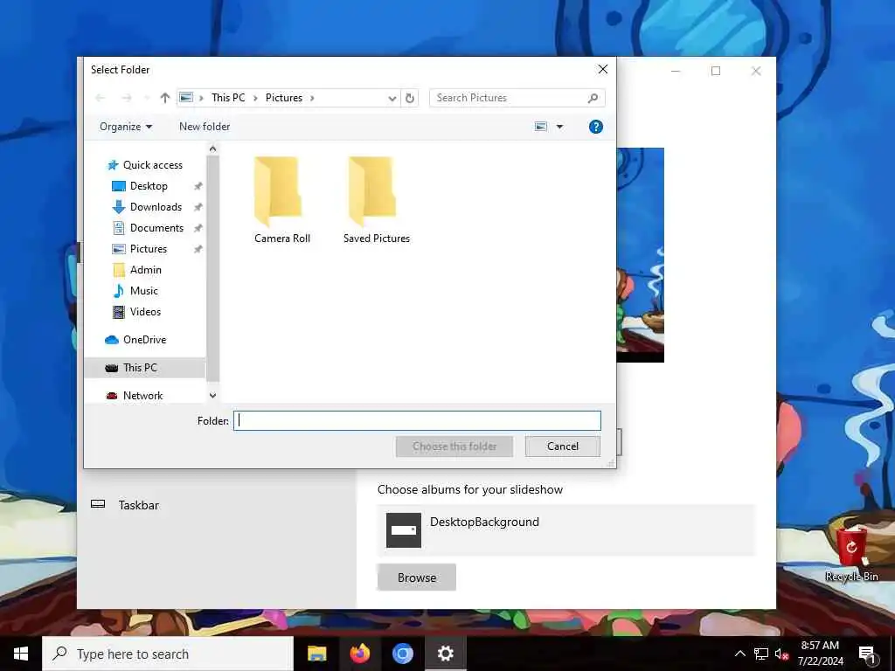Click the Quick access star icon

point(113,165)
